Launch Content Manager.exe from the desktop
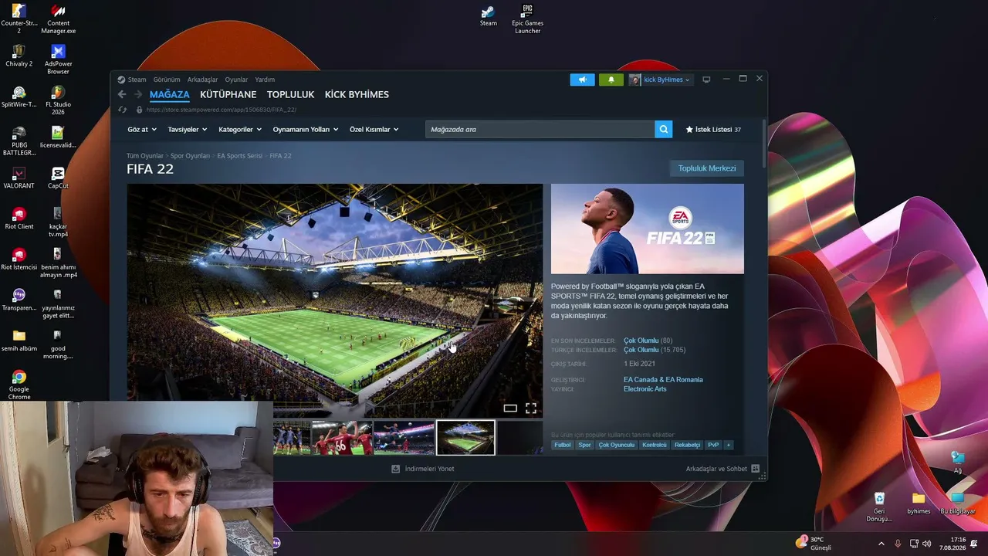 coord(58,19)
